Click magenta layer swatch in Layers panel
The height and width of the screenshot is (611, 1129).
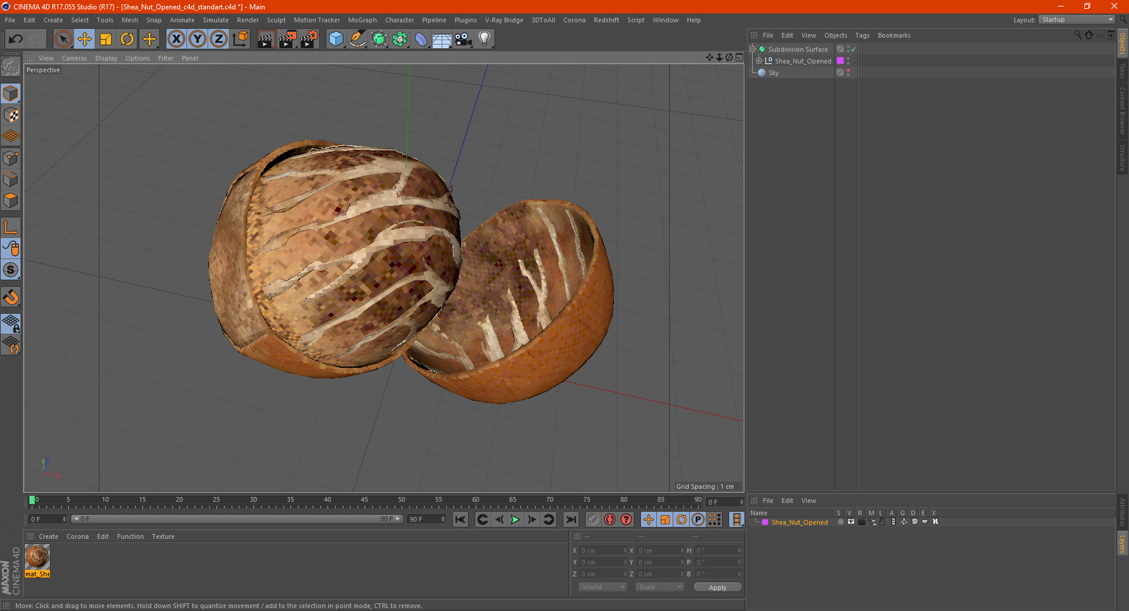tap(765, 522)
